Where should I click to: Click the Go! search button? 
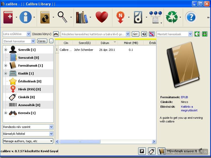coord(135,34)
